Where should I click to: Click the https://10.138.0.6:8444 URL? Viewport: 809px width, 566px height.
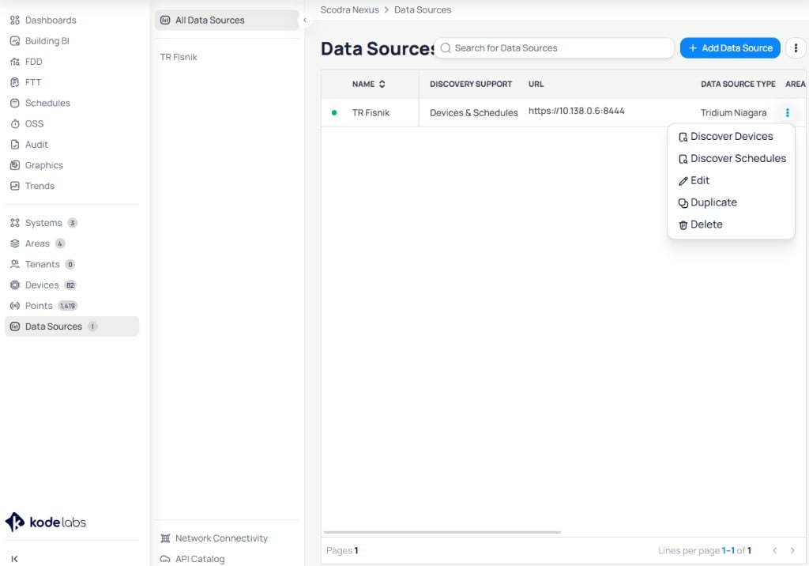click(576, 111)
